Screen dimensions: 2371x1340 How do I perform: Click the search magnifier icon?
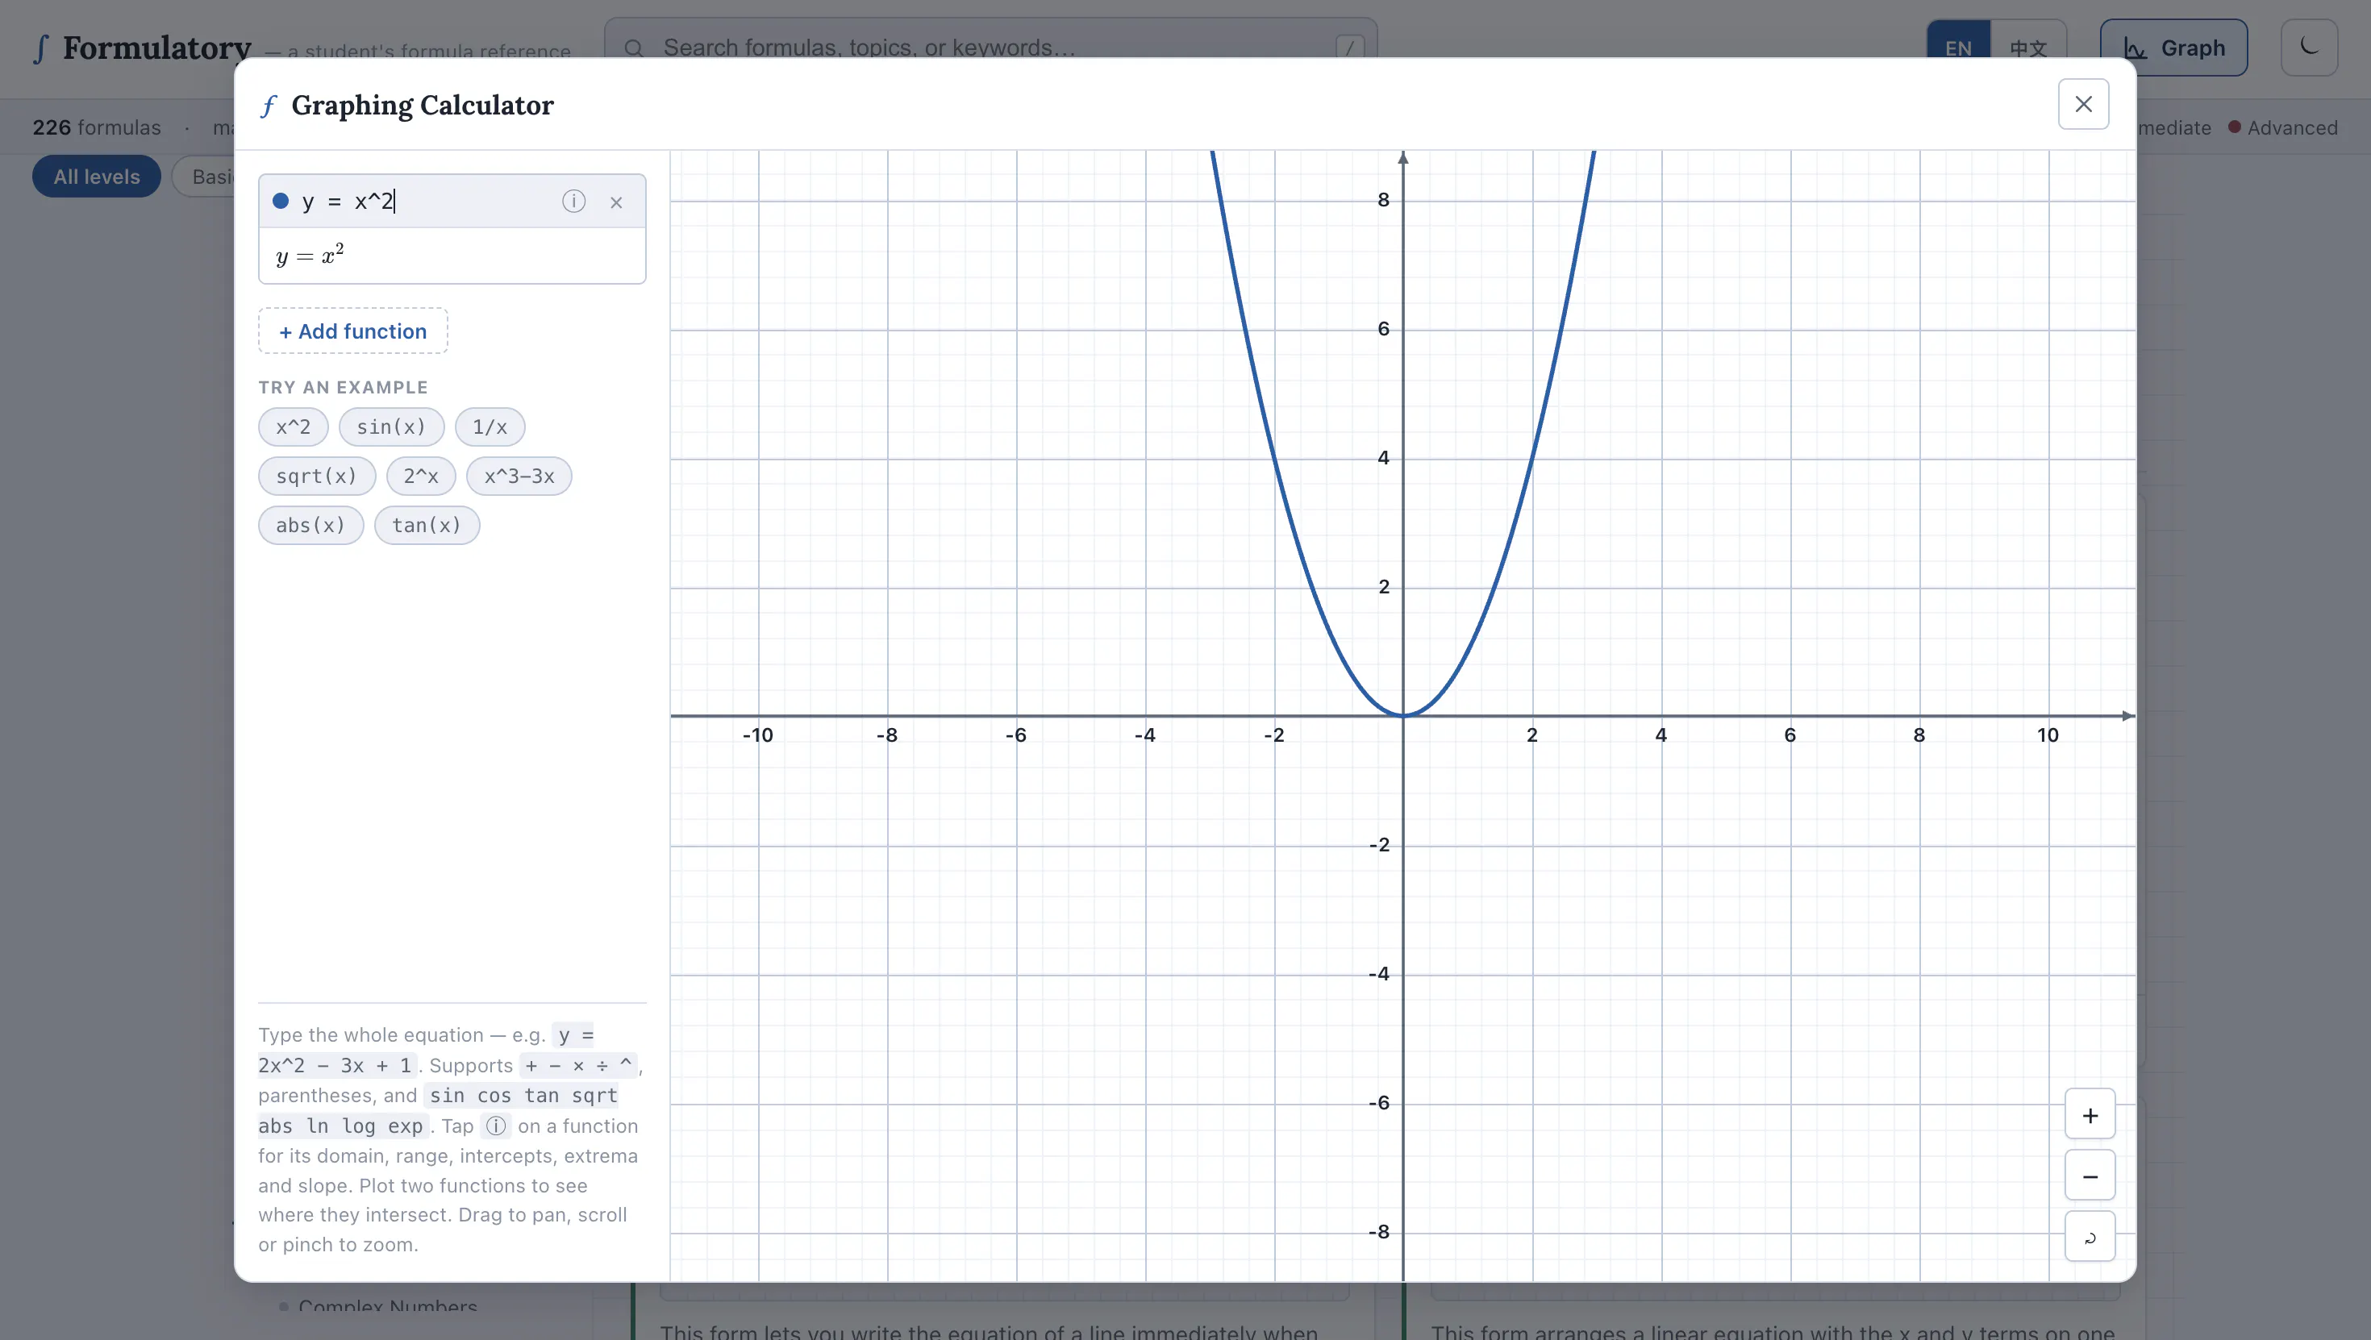click(634, 48)
